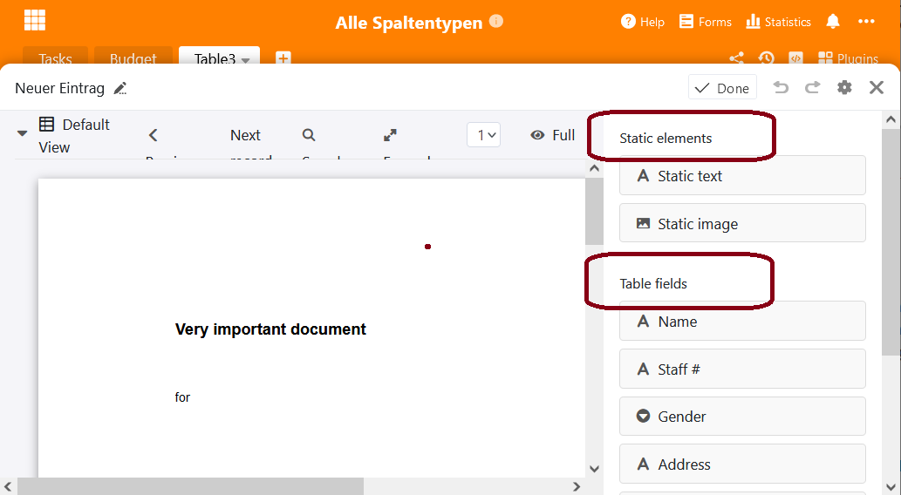Toggle the Full preview eye icon
This screenshot has width=901, height=495.
[x=538, y=135]
